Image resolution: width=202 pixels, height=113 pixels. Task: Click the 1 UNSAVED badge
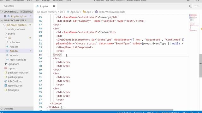point(27,12)
